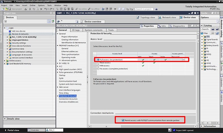Viewport: 223px width, 133px height.
Task: Click the Split editor horizontally icon
Action: (x=120, y=9)
